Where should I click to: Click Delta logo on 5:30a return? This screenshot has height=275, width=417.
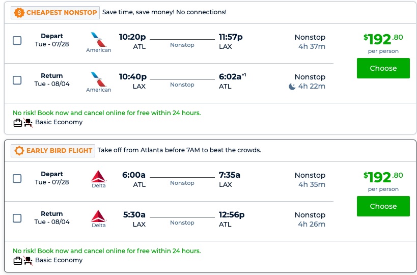98,216
